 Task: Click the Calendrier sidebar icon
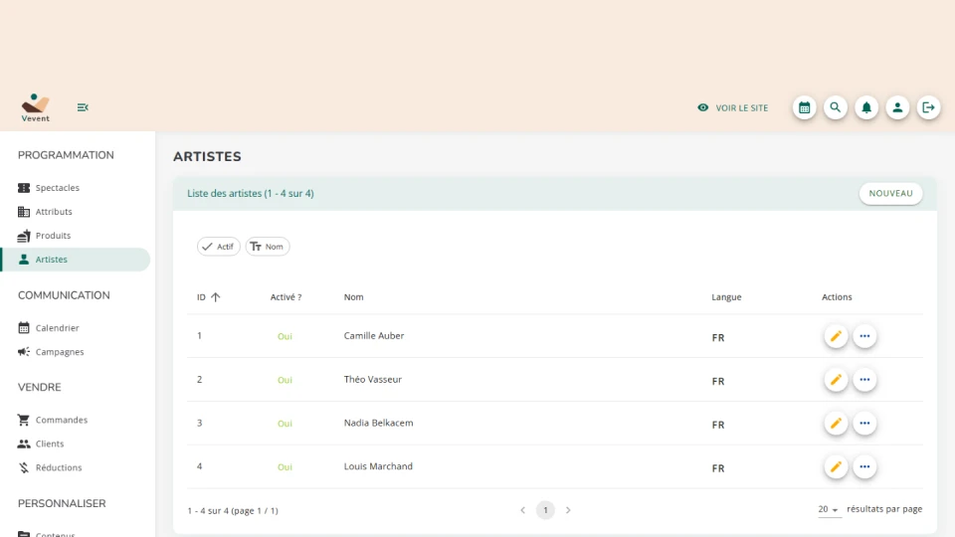(x=24, y=327)
